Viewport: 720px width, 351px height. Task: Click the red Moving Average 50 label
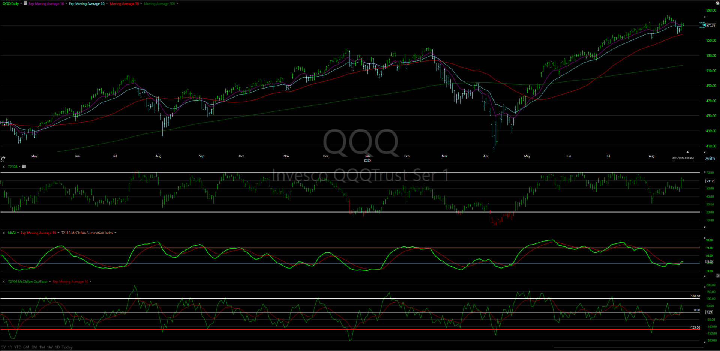(x=124, y=4)
